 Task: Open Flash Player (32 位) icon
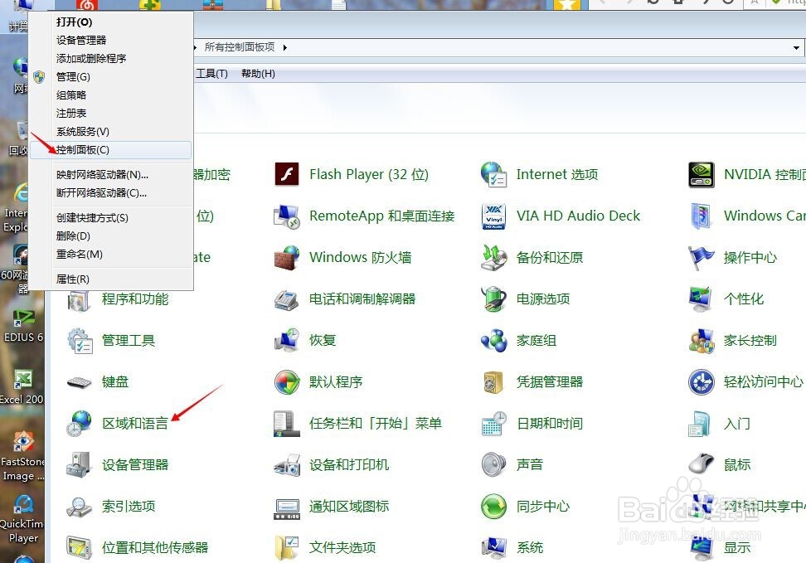286,174
